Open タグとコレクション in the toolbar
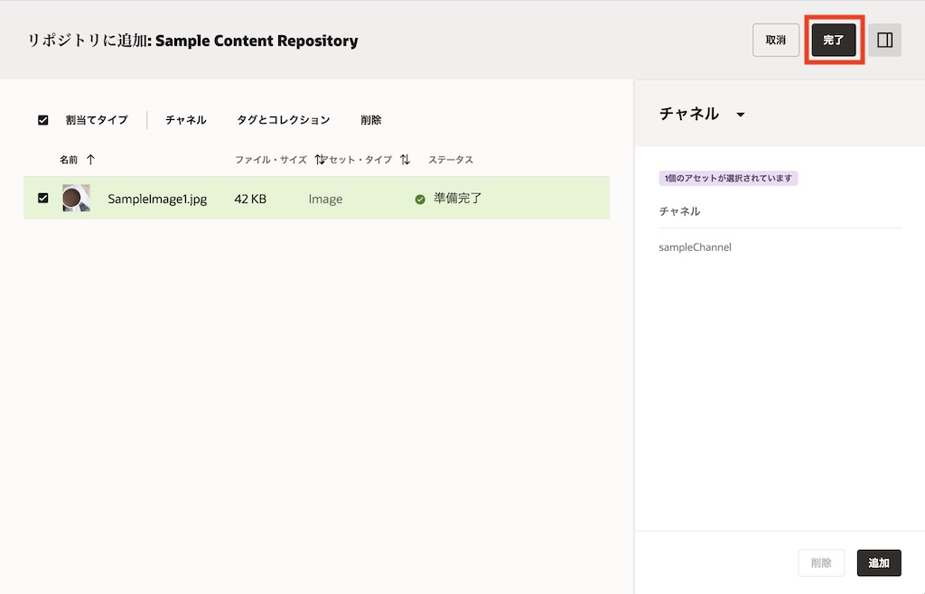925x594 pixels. coord(284,120)
